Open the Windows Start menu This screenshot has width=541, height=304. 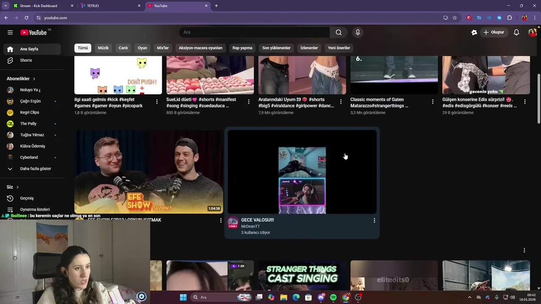183,297
